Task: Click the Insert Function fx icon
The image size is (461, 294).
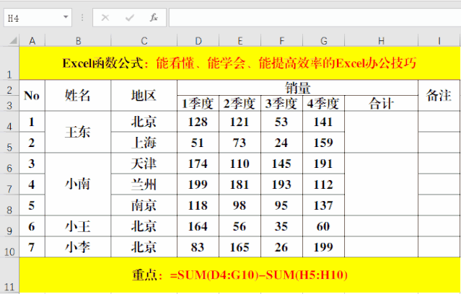Action: point(154,17)
